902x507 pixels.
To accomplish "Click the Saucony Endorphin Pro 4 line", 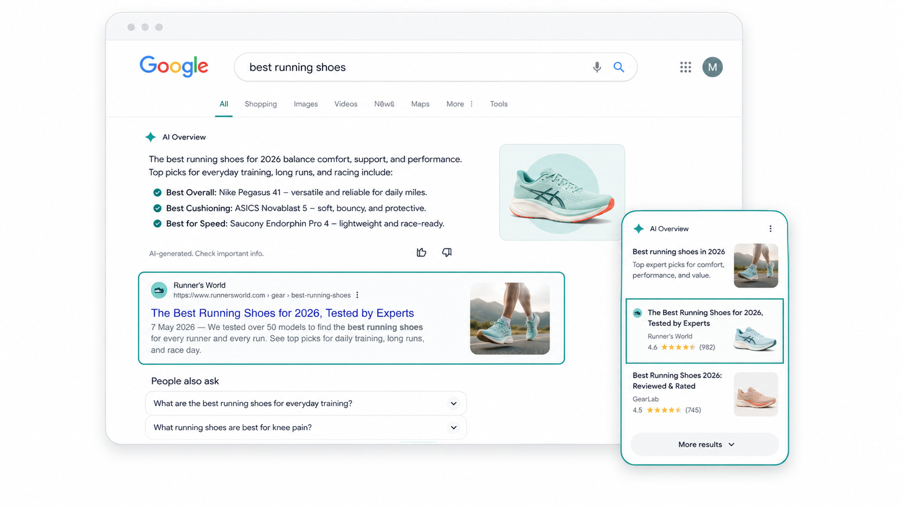I will (305, 224).
